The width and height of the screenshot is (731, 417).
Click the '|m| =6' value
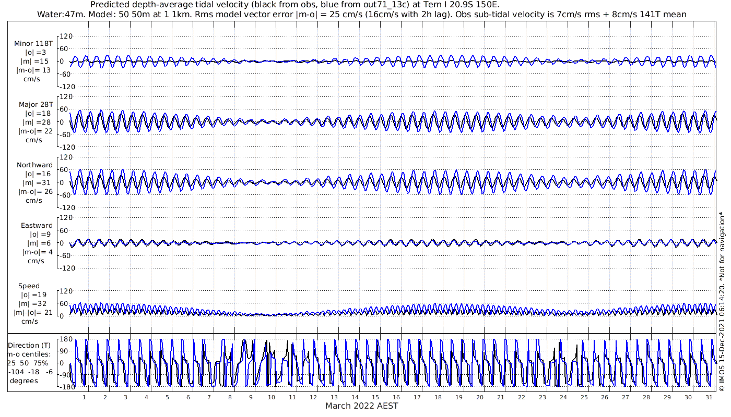pyautogui.click(x=40, y=243)
